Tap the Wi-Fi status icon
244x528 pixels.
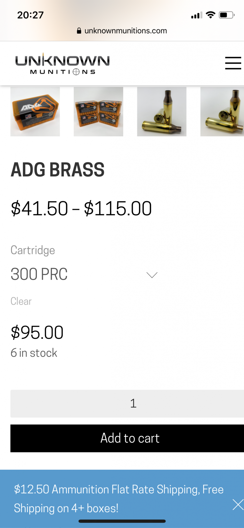[211, 15]
